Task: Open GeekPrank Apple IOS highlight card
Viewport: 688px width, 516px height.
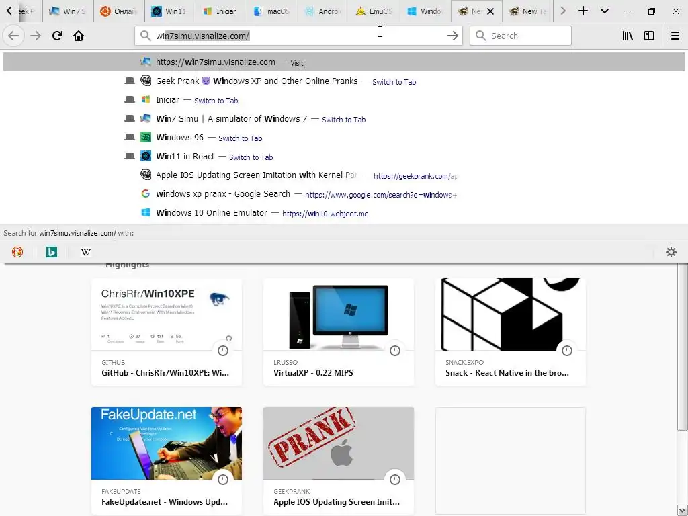Action: point(339,461)
